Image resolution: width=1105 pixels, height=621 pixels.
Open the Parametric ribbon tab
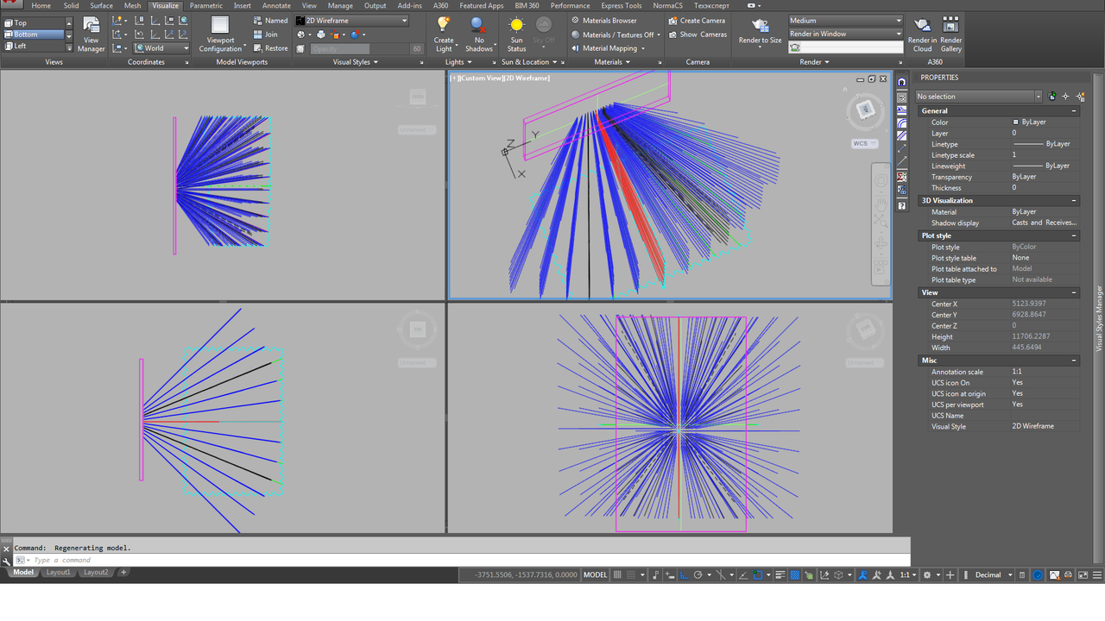point(205,5)
